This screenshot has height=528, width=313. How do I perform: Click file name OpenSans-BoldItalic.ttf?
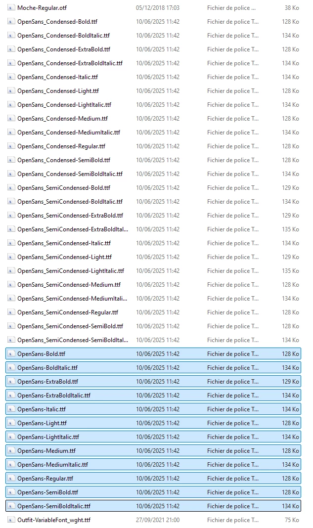[x=47, y=367]
